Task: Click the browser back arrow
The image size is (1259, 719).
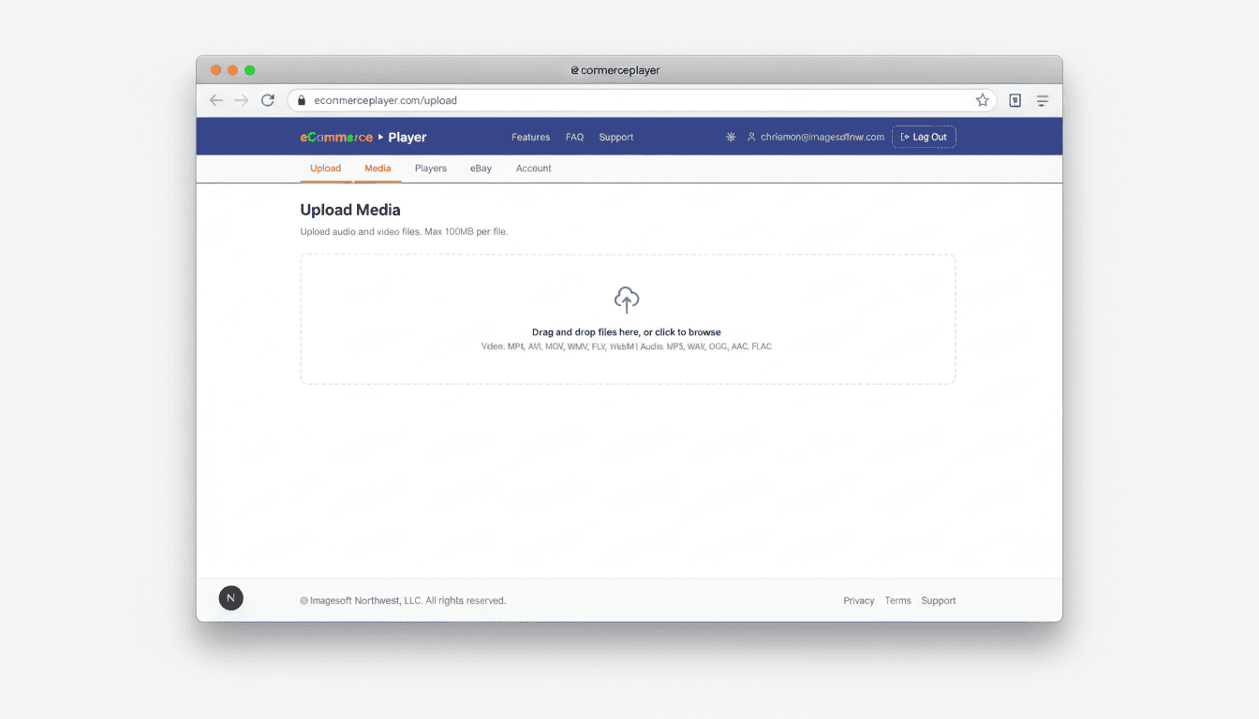Action: [216, 100]
